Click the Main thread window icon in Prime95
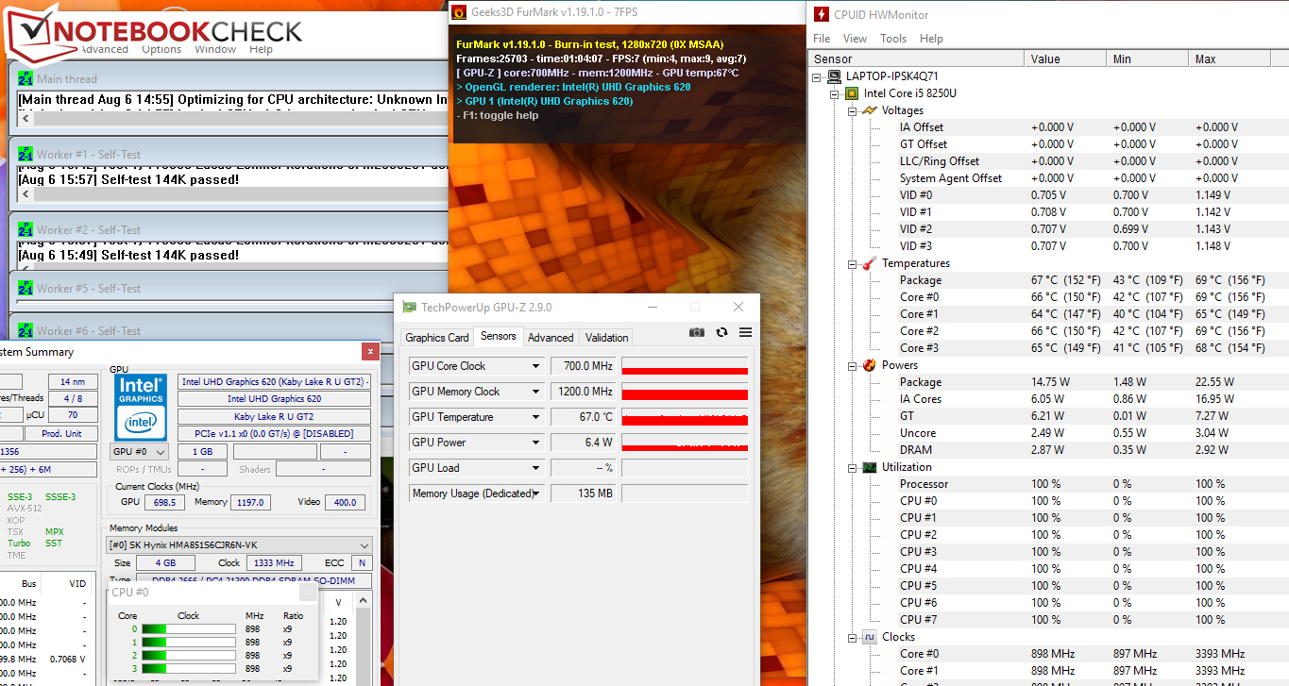1289x686 pixels. 25,79
